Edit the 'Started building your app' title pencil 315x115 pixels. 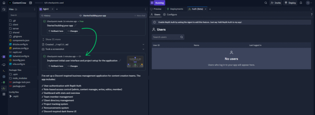pyautogui.click(x=75, y=26)
